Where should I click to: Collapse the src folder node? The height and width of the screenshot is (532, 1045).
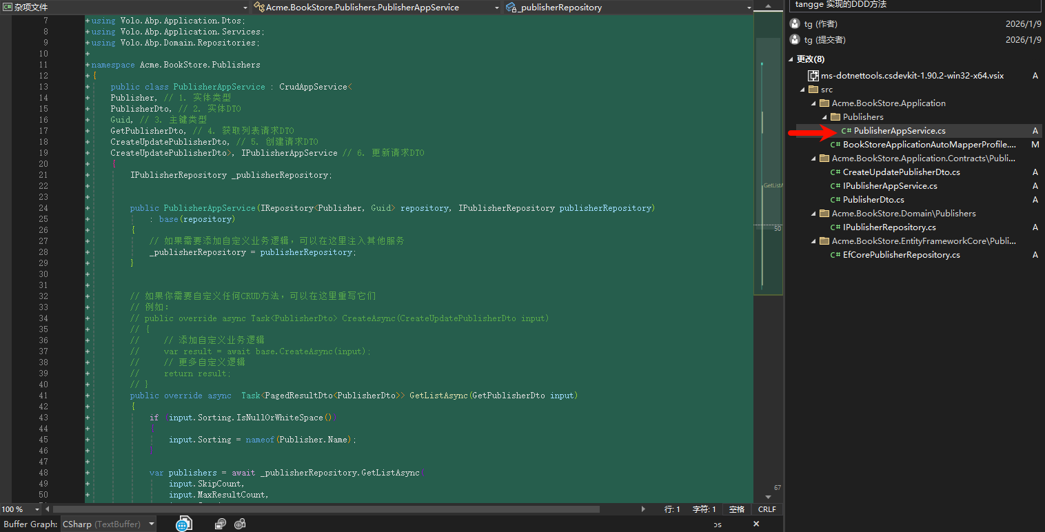pos(802,90)
